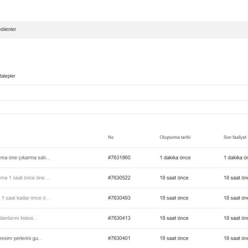Open the request ending 'resim yerlerini gu...'
This screenshot has height=248, width=248.
(21, 238)
